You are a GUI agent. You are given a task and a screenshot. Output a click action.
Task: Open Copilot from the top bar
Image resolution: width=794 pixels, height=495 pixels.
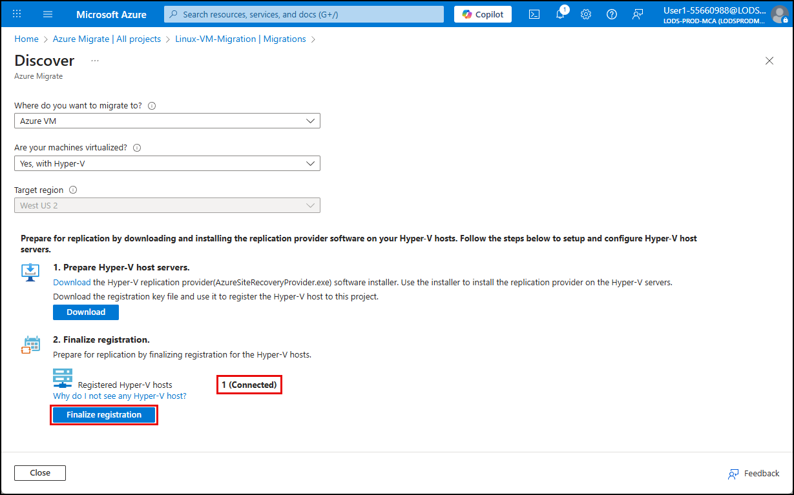[483, 14]
